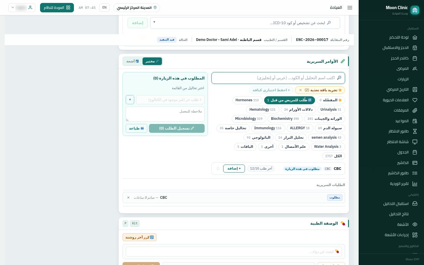Click طباعة print button

(136, 128)
